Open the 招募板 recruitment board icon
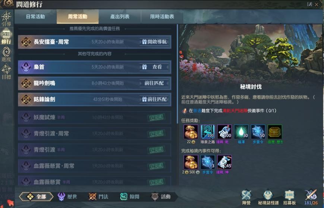Viewport: 324px width, 208px height. click(289, 198)
